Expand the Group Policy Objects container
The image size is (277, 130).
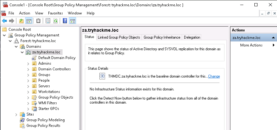[x=28, y=97]
